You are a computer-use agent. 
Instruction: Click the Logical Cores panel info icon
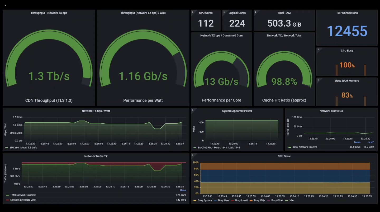(x=224, y=12)
